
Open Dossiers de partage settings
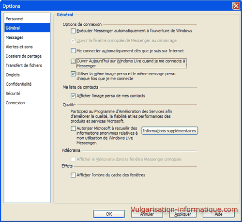(27, 56)
